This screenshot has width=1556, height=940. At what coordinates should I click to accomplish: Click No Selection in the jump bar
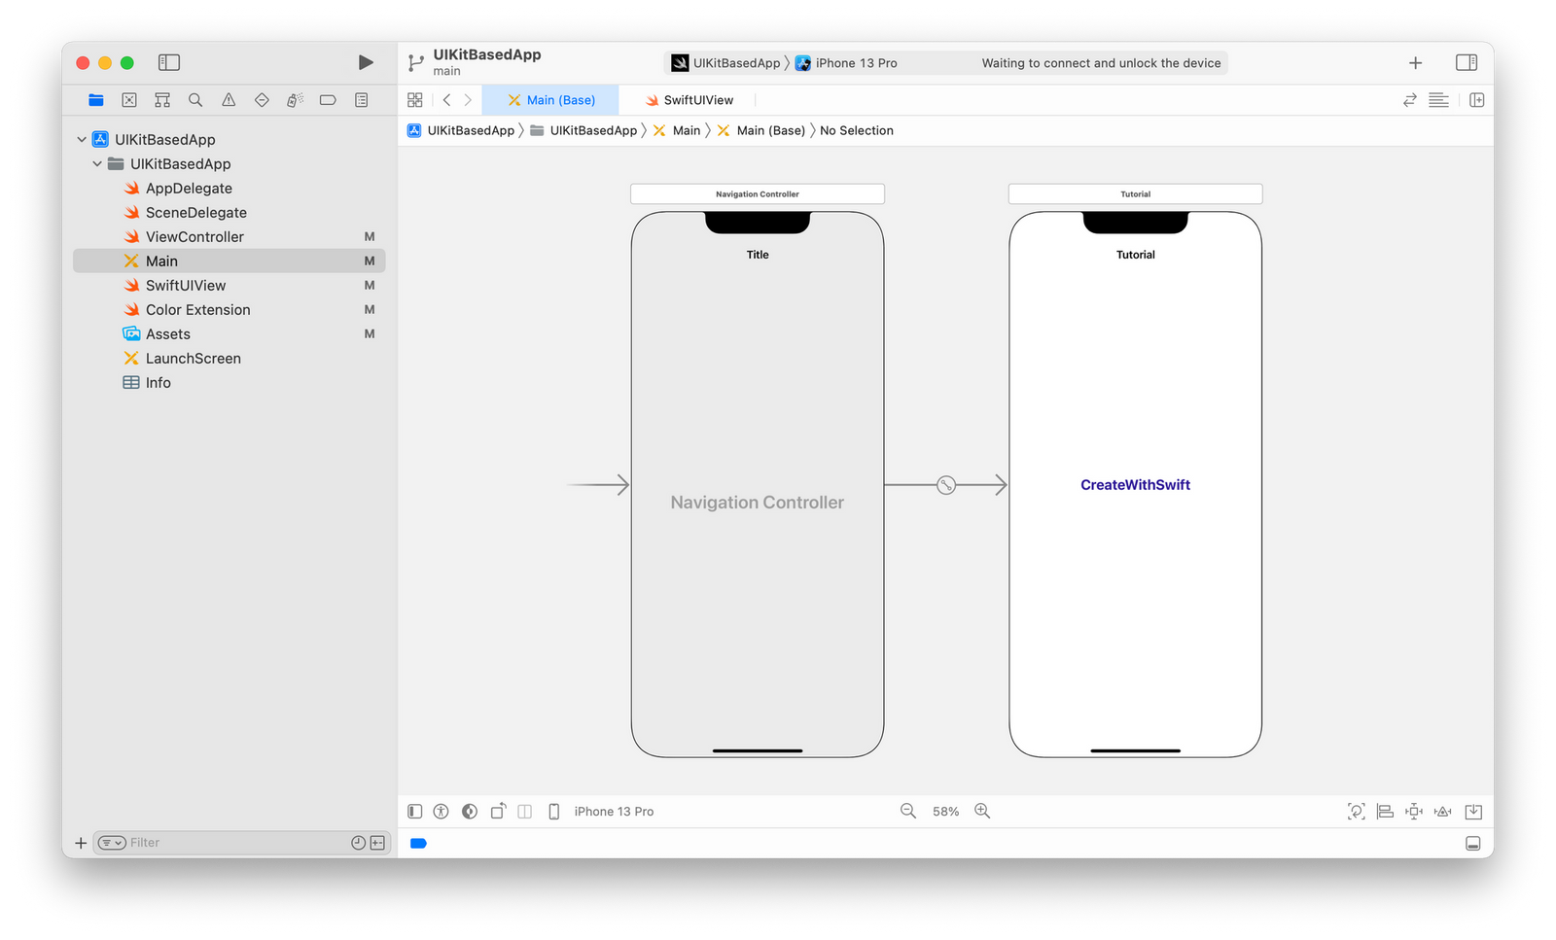click(x=856, y=130)
